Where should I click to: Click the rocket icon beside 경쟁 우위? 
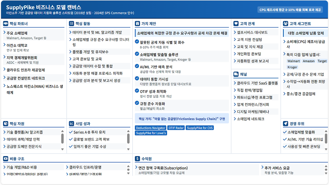(286, 124)
